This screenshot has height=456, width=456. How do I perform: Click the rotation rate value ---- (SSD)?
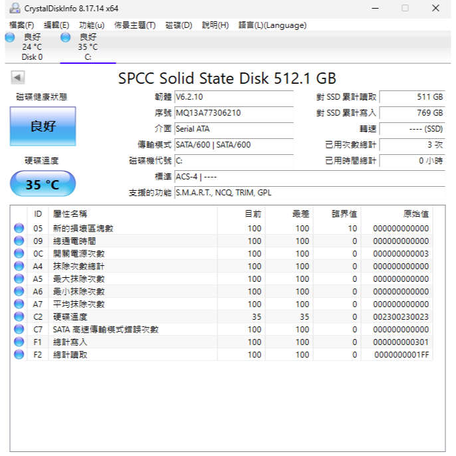412,129
